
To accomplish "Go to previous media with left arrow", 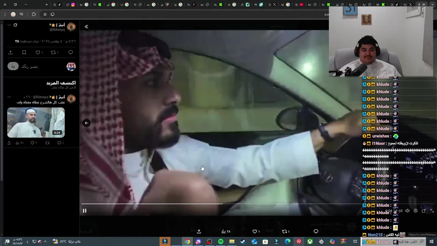I will pyautogui.click(x=86, y=123).
